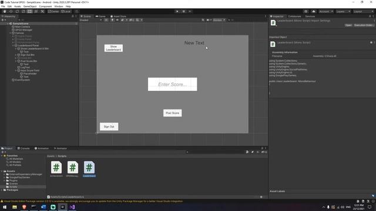
Task: Open the Help menu
Action: tap(68, 6)
